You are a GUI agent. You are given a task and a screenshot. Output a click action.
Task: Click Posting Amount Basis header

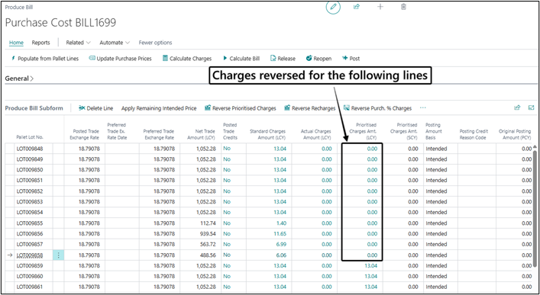click(433, 131)
